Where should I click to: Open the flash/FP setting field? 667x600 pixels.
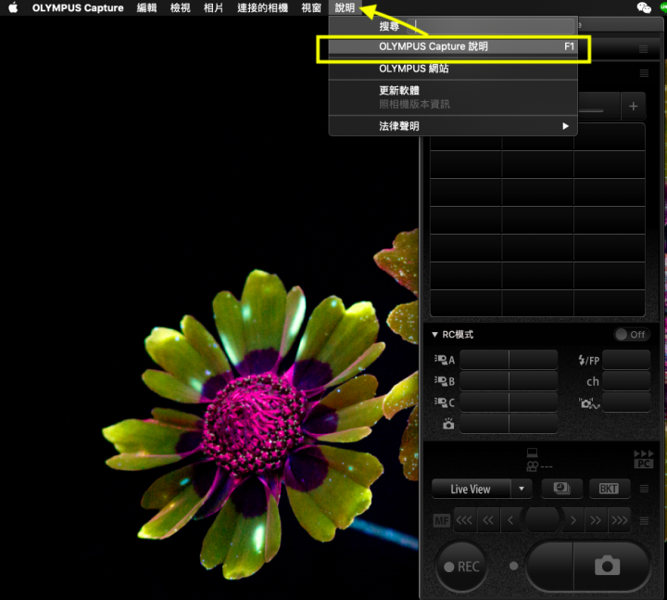click(x=626, y=360)
